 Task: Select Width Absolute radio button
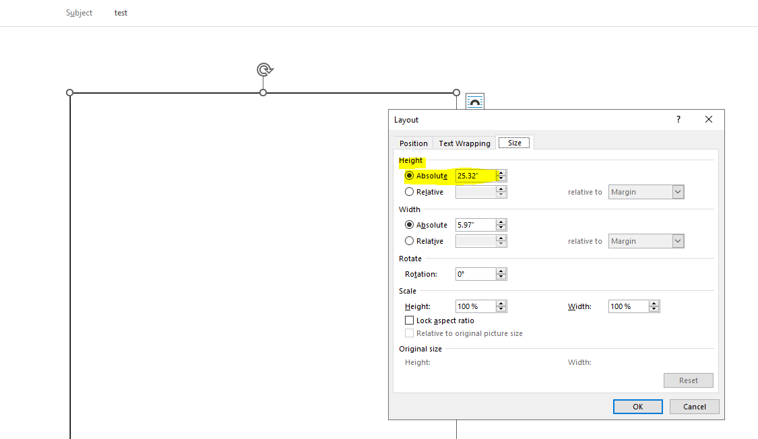(x=410, y=225)
